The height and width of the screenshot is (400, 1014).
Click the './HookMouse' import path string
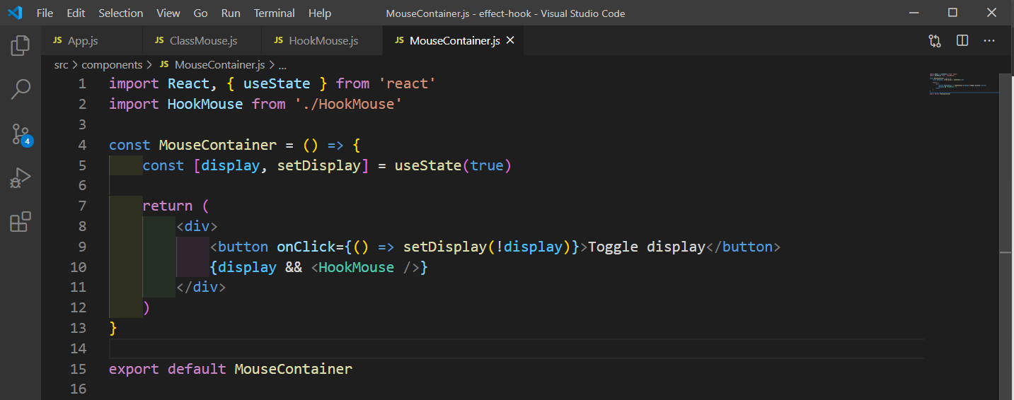click(x=348, y=105)
